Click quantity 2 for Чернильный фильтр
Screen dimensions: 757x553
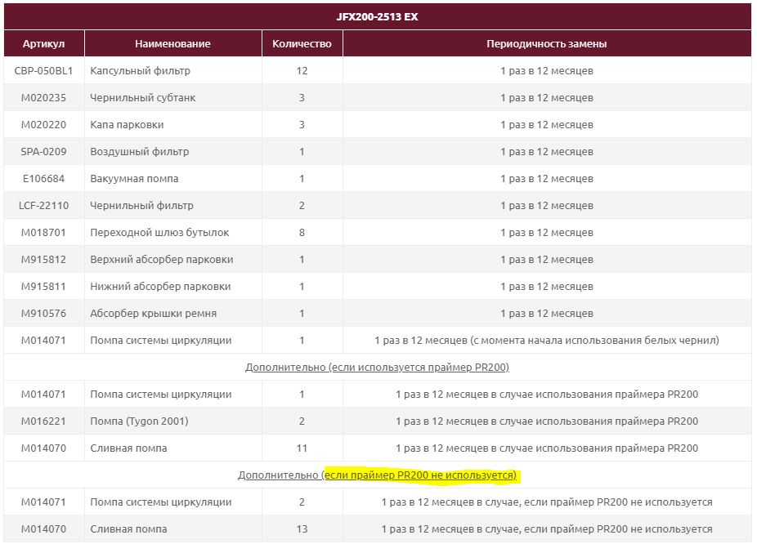pyautogui.click(x=302, y=206)
